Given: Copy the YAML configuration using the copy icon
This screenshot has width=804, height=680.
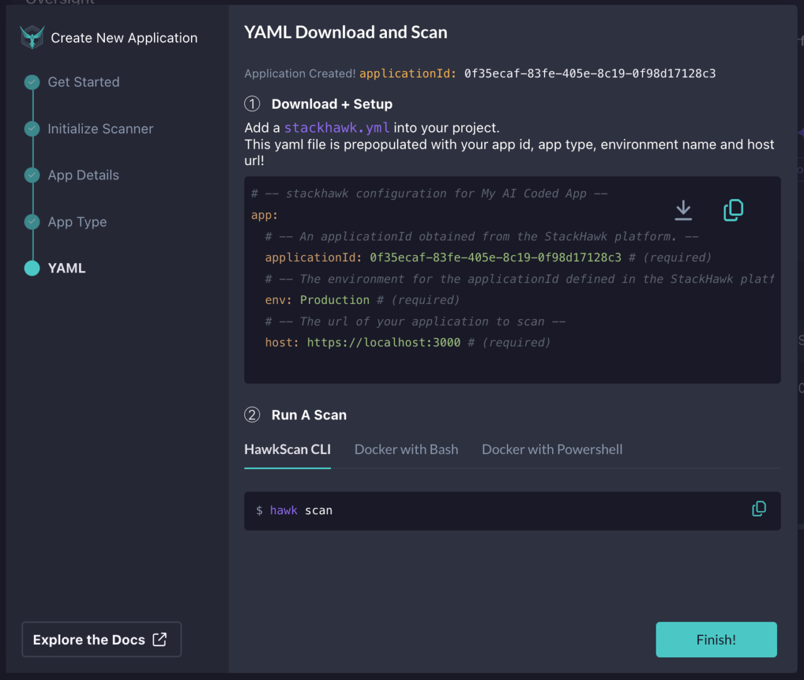Looking at the screenshot, I should point(733,210).
